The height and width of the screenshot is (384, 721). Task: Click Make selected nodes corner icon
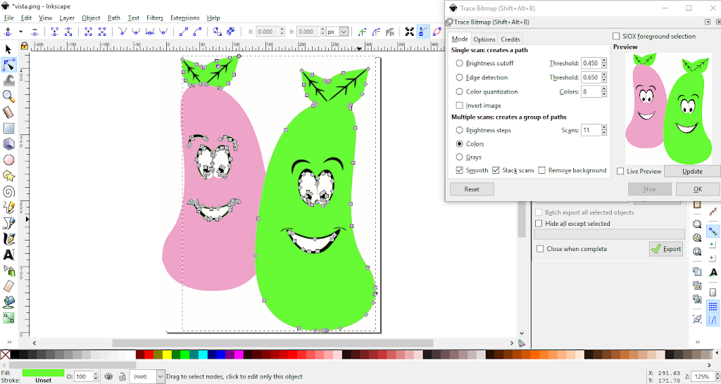click(x=123, y=32)
